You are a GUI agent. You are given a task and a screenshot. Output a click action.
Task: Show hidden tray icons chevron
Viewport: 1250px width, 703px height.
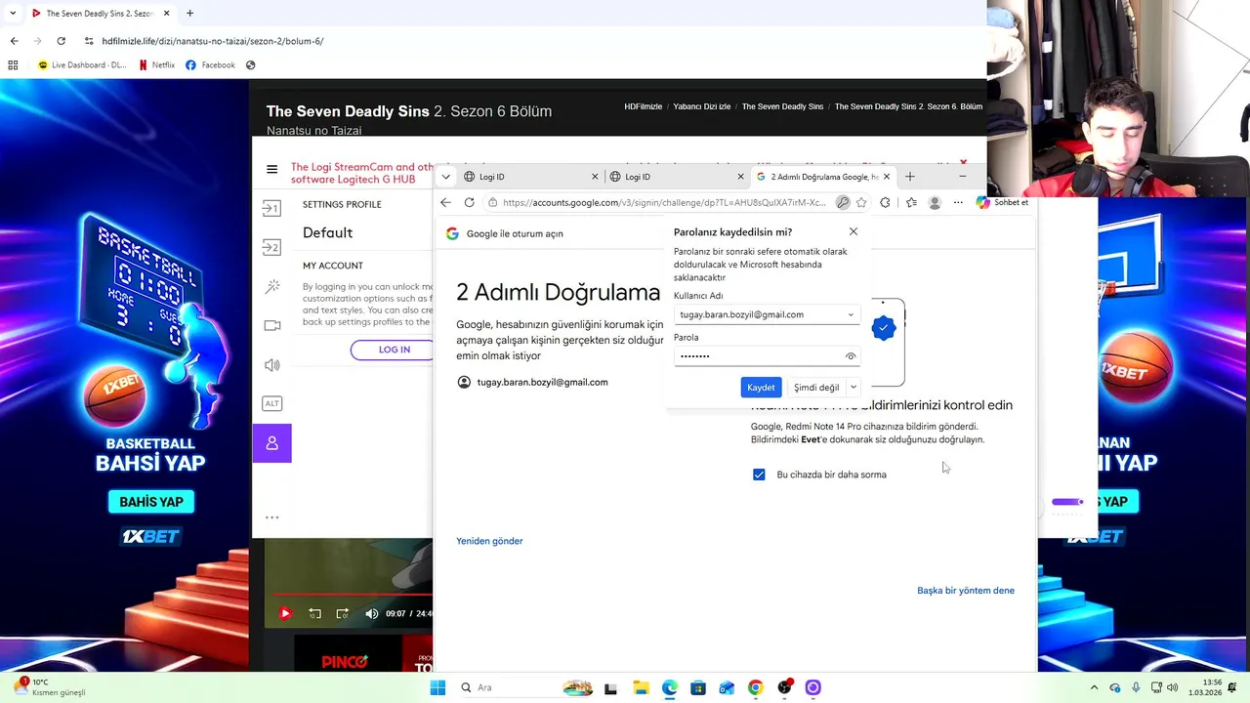tap(1094, 688)
